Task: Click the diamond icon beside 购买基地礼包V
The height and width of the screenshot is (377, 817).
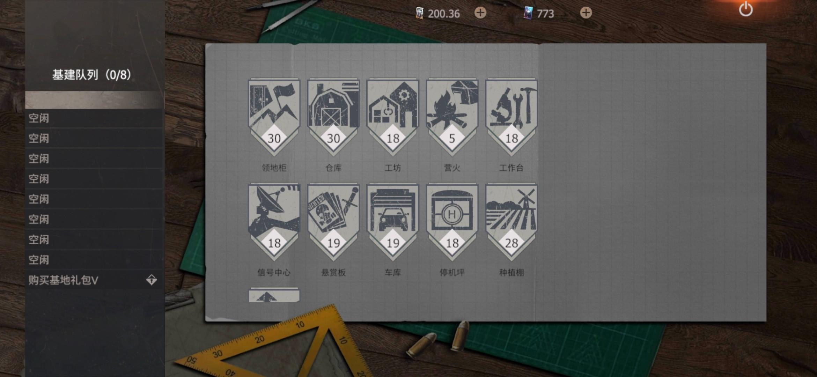Action: pyautogui.click(x=152, y=280)
